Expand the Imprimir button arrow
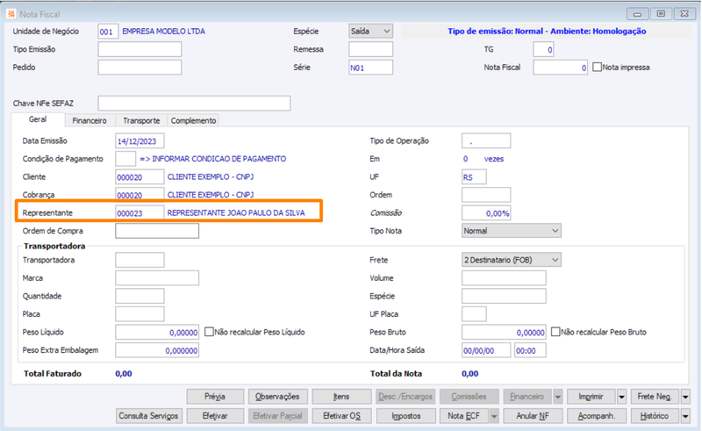The width and height of the screenshot is (702, 431). [x=621, y=397]
